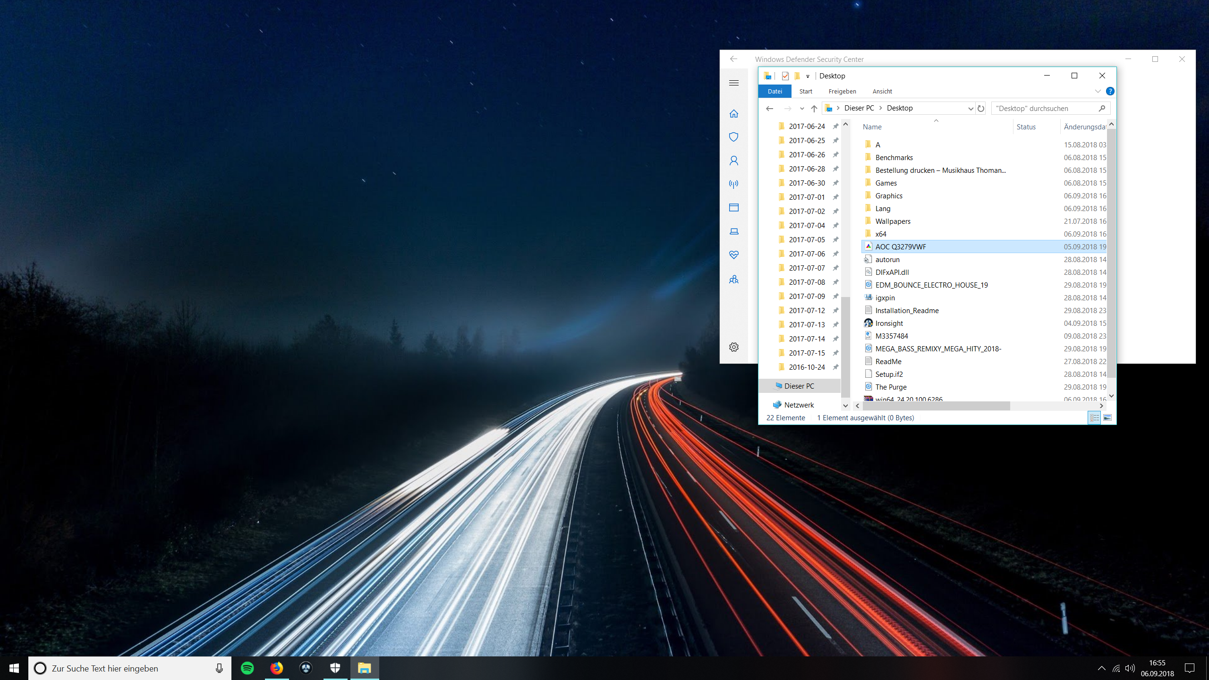Open address bar history dropdown
The width and height of the screenshot is (1209, 680).
970,108
